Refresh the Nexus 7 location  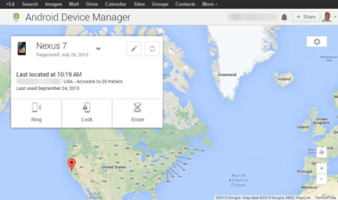[x=152, y=49]
